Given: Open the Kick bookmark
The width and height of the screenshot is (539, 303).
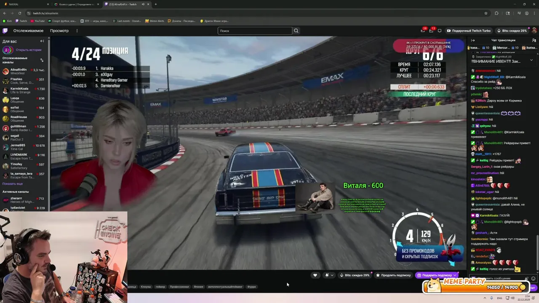Looking at the screenshot, I should pos(7,21).
